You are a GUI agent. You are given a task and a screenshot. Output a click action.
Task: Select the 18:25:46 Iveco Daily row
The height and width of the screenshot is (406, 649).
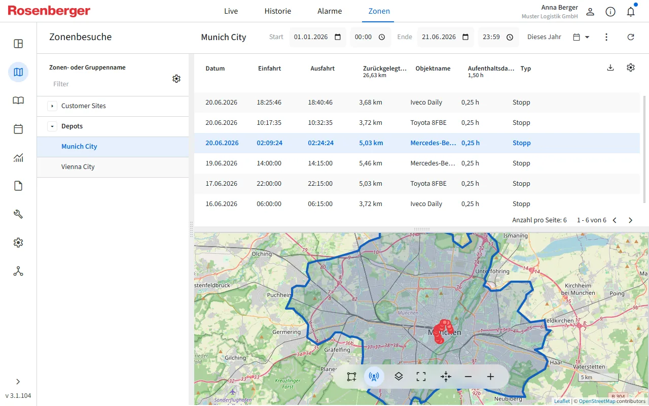coord(417,103)
